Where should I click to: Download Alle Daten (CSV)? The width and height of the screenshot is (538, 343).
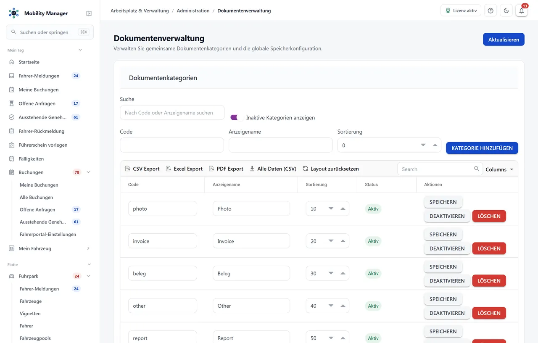click(273, 169)
